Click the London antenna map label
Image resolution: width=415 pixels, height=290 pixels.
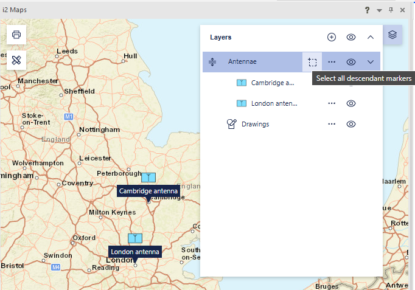click(x=135, y=252)
